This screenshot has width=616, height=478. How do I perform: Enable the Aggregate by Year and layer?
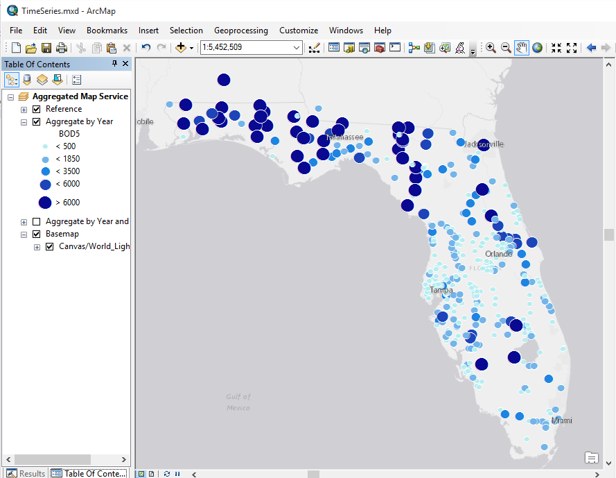click(x=37, y=221)
